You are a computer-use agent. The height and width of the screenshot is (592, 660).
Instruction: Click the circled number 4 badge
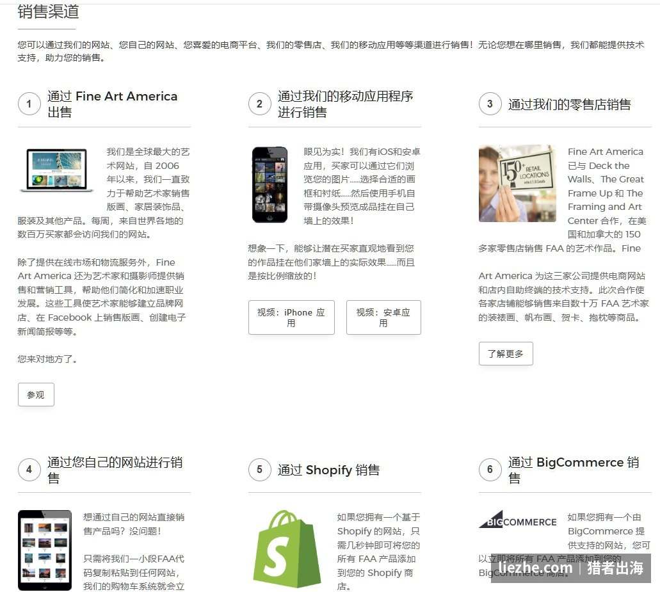point(29,469)
